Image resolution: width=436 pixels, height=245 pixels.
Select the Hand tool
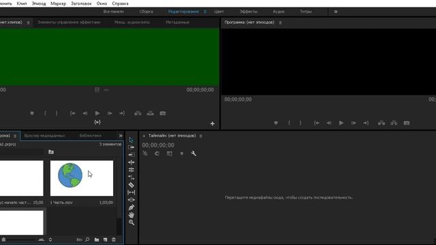click(131, 215)
